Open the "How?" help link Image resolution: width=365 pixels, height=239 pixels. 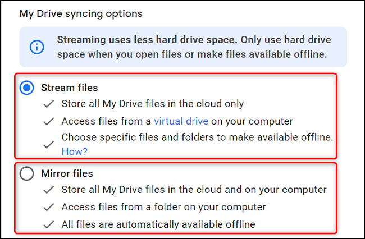(x=74, y=151)
